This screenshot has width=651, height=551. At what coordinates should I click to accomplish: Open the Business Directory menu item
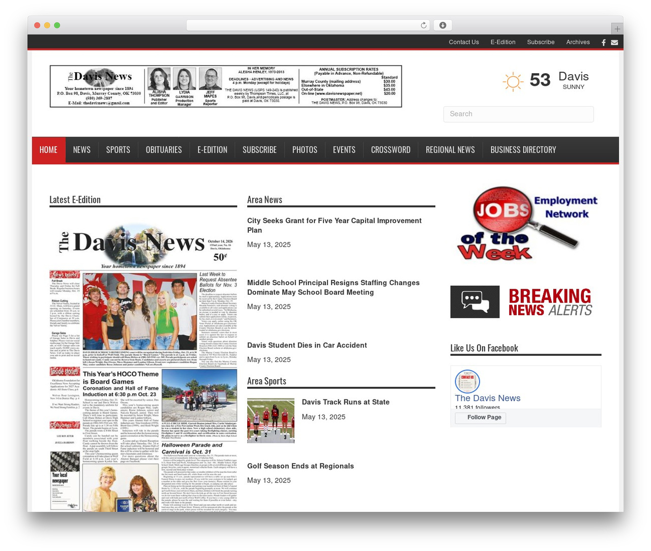click(523, 150)
